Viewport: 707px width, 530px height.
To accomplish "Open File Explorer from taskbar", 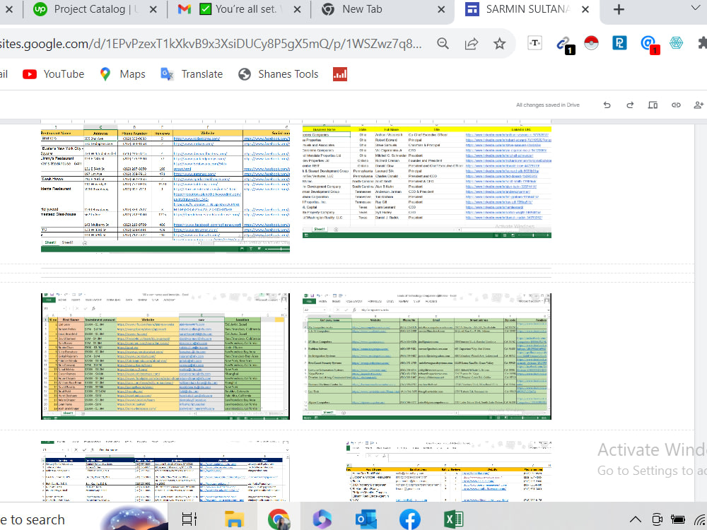I will click(x=233, y=519).
